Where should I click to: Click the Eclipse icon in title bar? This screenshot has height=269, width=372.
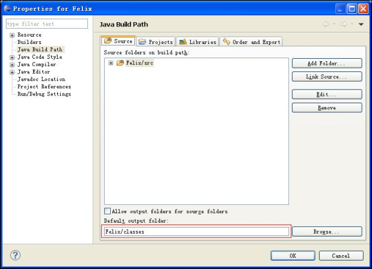point(7,8)
